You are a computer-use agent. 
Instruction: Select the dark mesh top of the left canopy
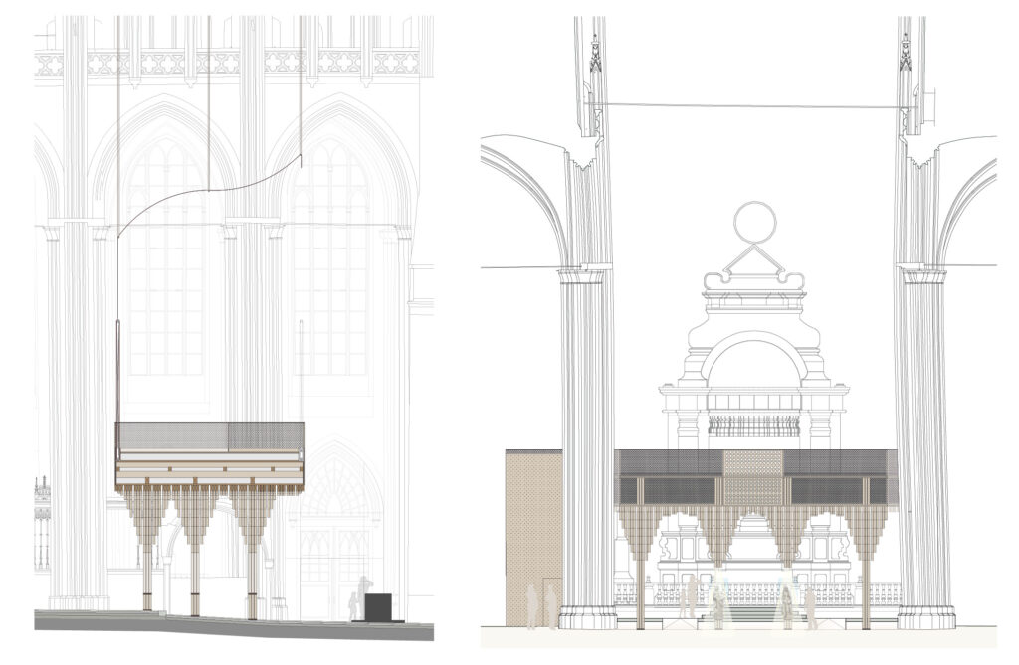(209, 435)
